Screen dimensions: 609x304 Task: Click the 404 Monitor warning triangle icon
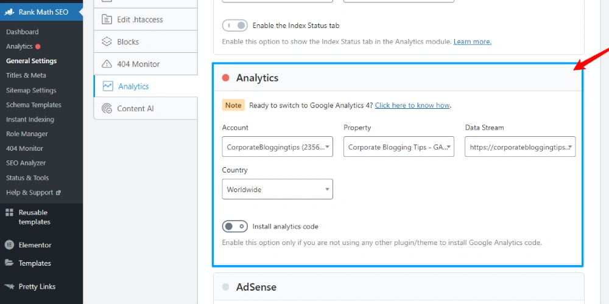coord(107,64)
